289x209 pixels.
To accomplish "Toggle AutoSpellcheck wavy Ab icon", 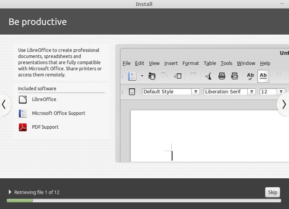I will 263,76.
